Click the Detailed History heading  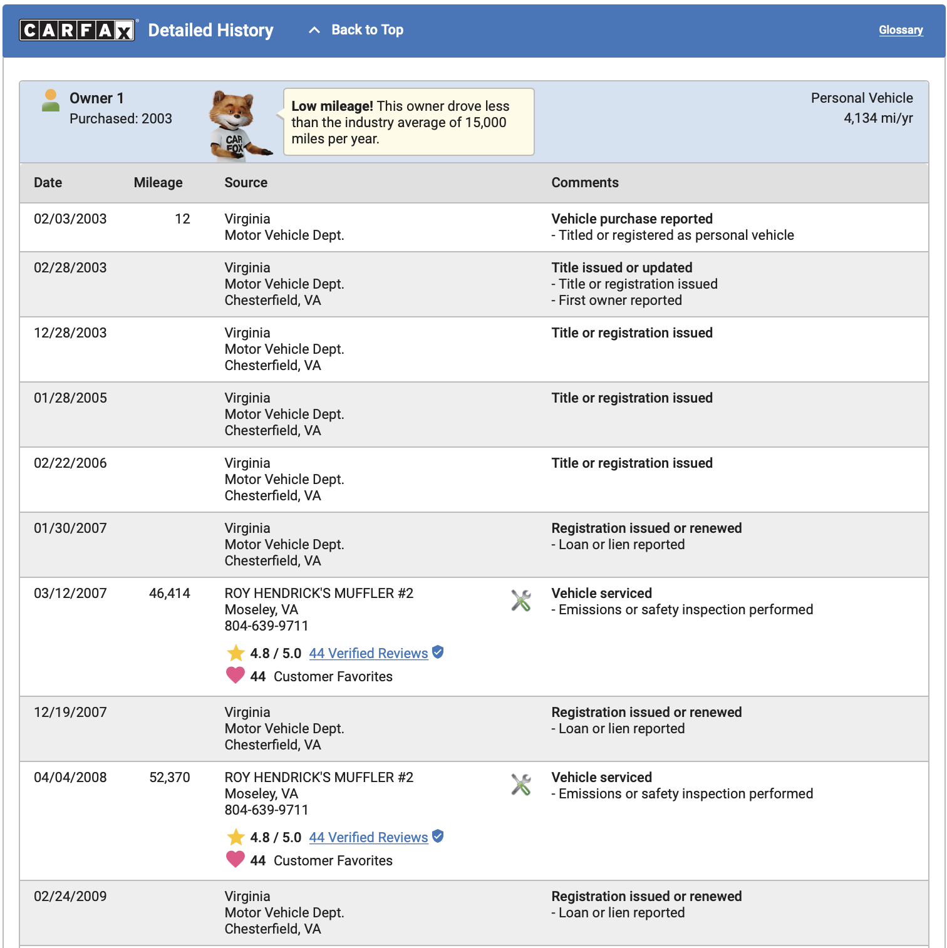coord(210,30)
